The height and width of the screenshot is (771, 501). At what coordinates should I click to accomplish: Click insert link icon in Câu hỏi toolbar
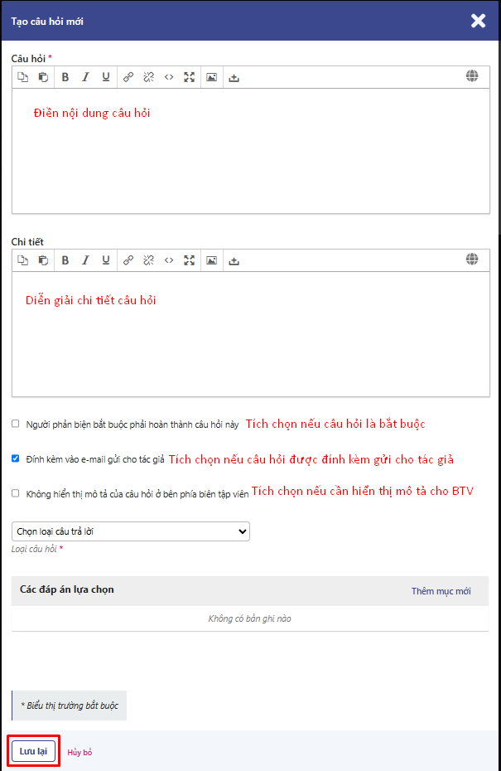pos(128,77)
